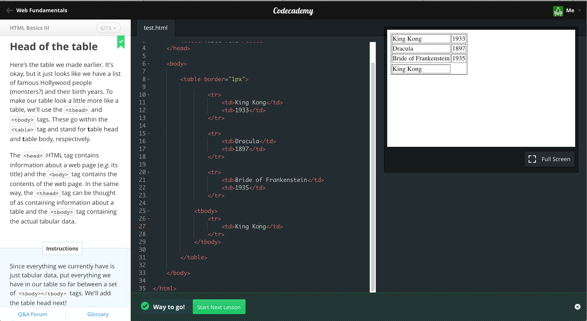Open the Glossary link
The width and height of the screenshot is (587, 321).
pyautogui.click(x=98, y=314)
